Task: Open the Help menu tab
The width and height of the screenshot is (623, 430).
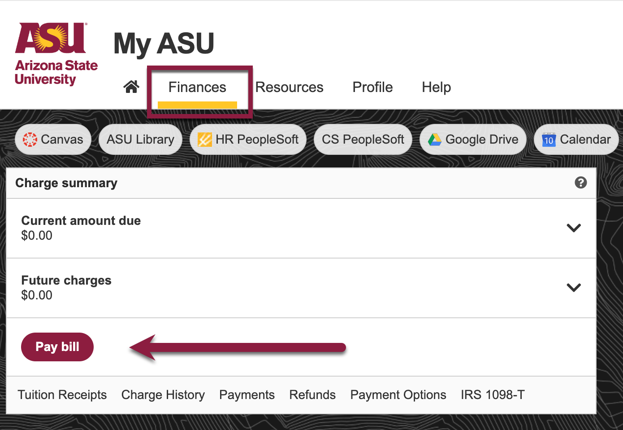Action: pos(437,87)
